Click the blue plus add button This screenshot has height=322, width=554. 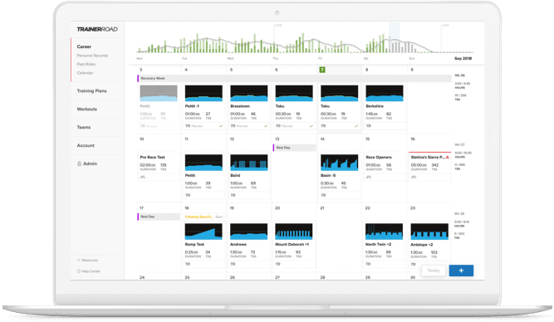pos(461,271)
